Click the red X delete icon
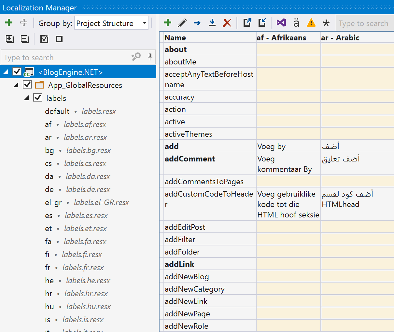The image size is (394, 332). coord(227,23)
